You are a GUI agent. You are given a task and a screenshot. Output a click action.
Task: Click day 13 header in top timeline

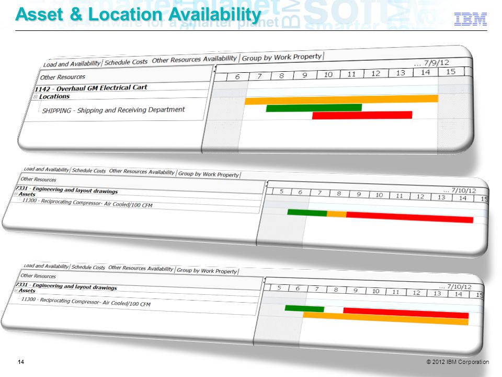coord(401,73)
